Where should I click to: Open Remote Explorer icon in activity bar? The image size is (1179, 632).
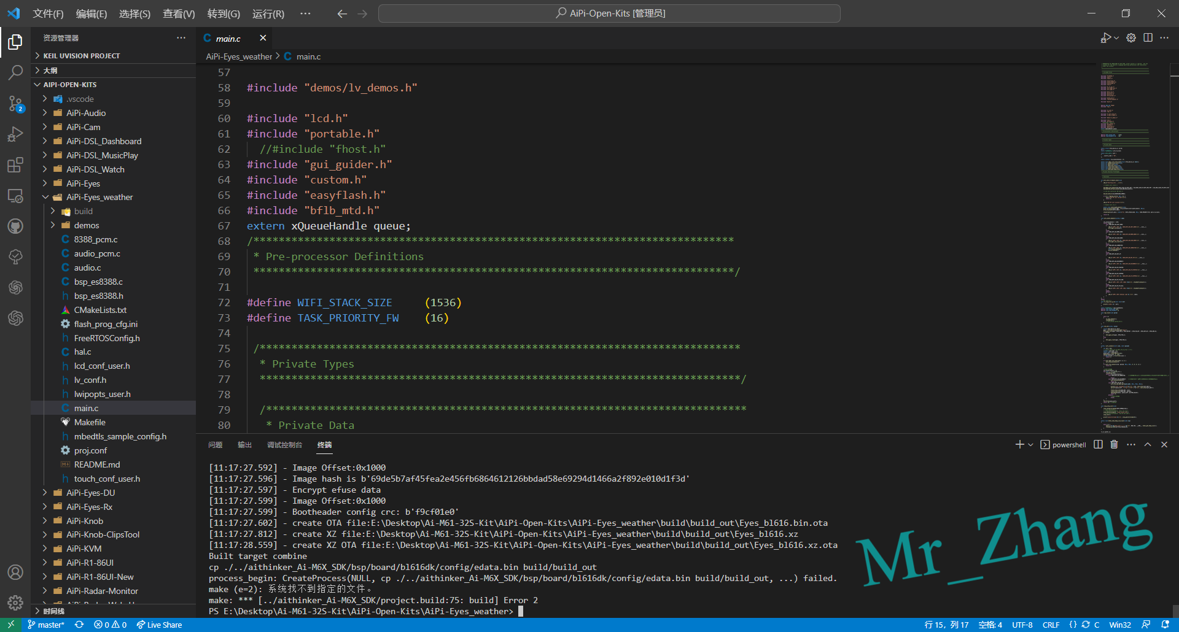tap(15, 195)
